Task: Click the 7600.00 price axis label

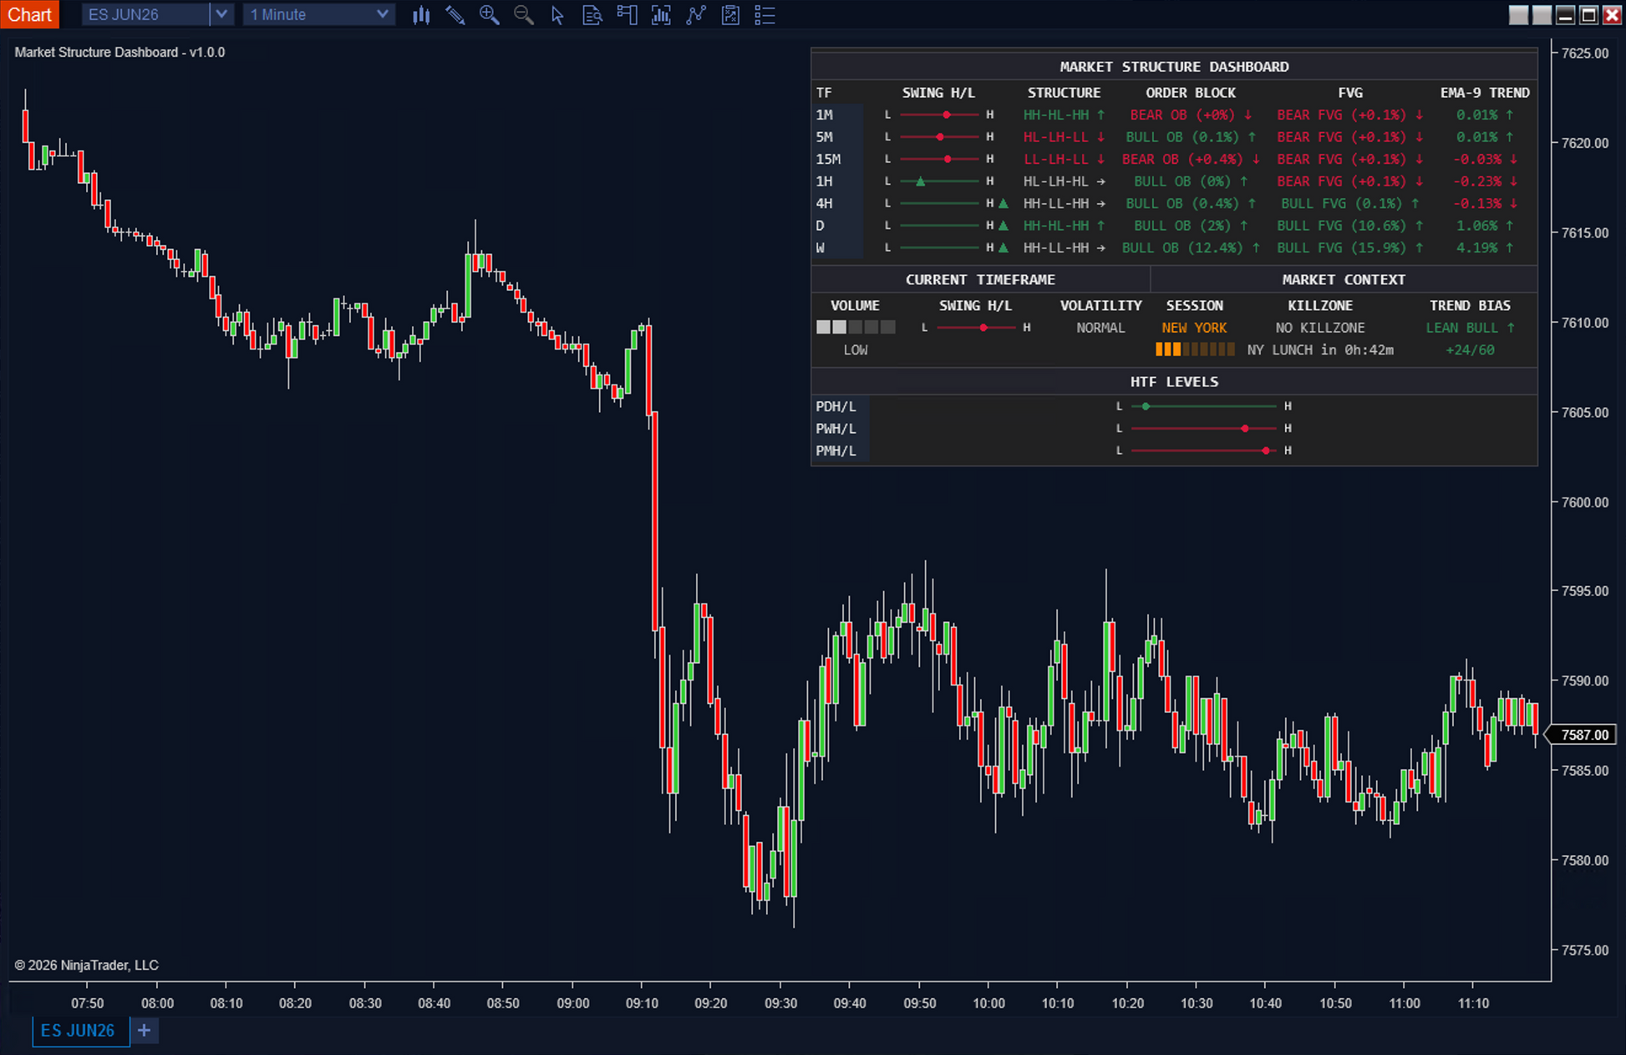Action: [x=1584, y=502]
